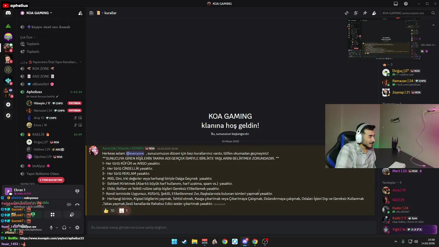Viewport: 439px width, 247px height.
Task: Deafen audio with the headphones icon
Action: (64, 227)
